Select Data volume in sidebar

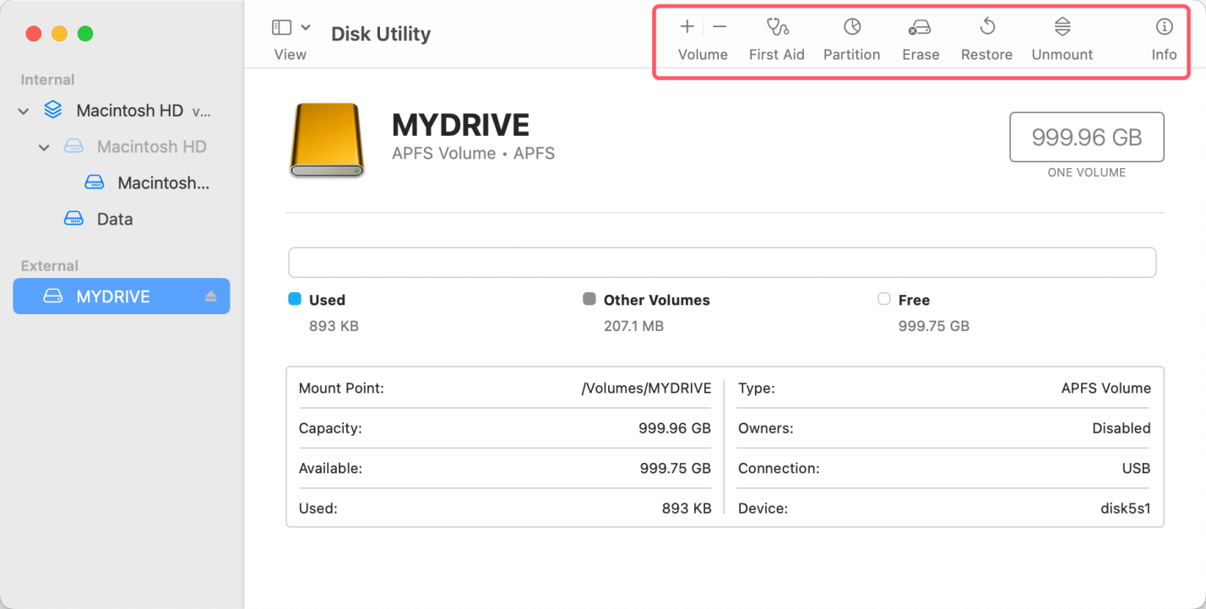pyautogui.click(x=114, y=219)
